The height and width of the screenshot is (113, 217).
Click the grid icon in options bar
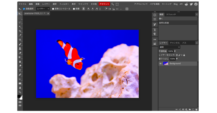coord(127,9)
